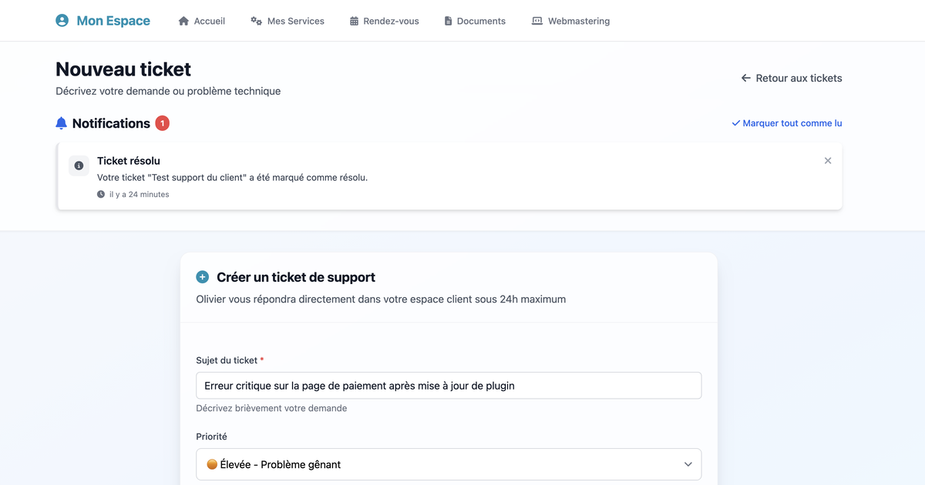Open the Rendez-vous menu item
925x485 pixels.
point(384,21)
